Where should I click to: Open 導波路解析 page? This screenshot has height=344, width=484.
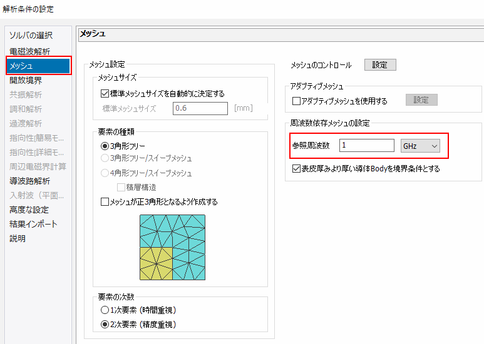(x=29, y=181)
